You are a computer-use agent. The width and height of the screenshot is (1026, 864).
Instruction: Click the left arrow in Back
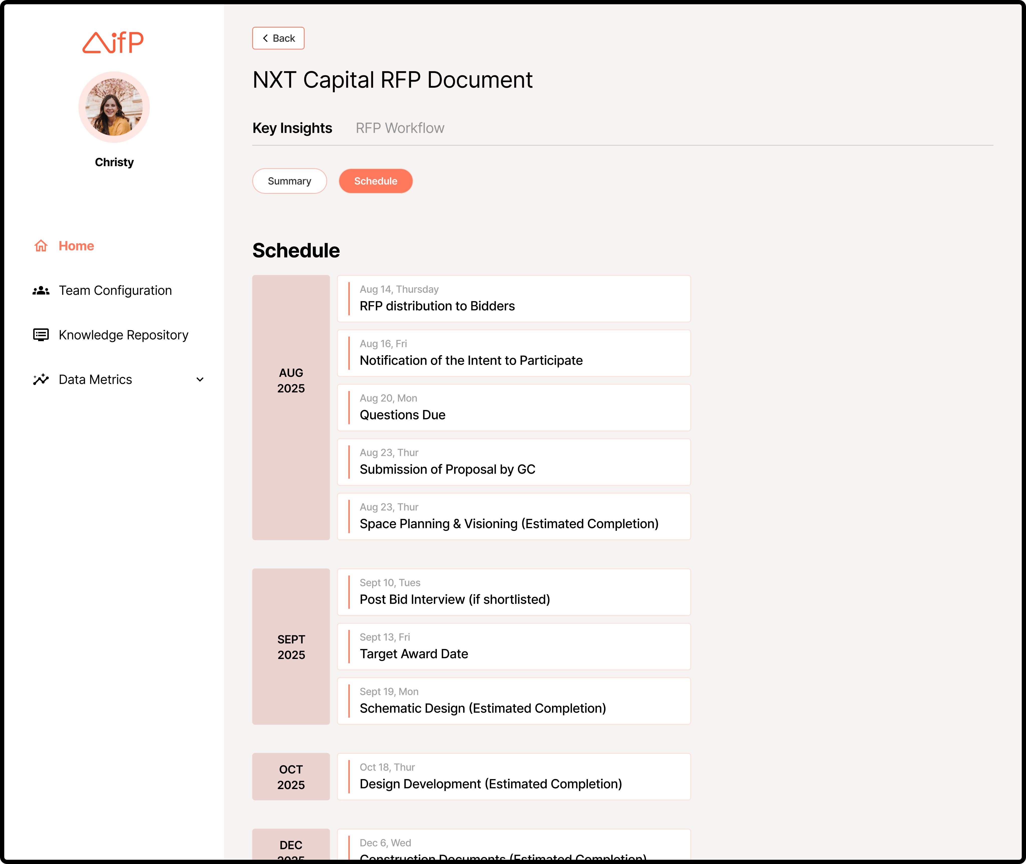click(265, 38)
